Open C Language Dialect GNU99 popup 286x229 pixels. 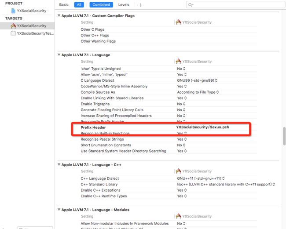(197, 80)
